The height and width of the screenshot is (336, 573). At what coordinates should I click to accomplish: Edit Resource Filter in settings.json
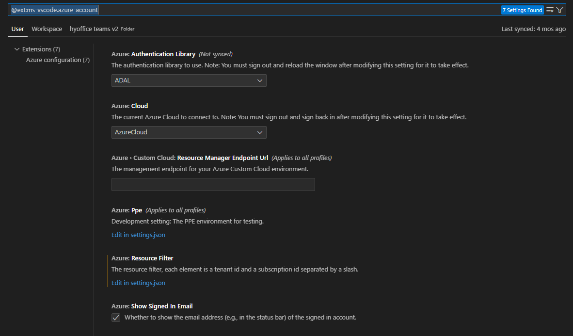[x=138, y=283]
